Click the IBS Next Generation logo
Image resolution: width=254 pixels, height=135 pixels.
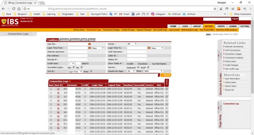7,22
